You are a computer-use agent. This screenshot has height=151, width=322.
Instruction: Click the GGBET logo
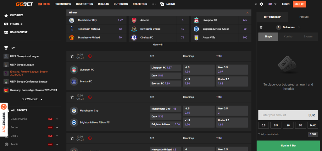click(25, 4)
